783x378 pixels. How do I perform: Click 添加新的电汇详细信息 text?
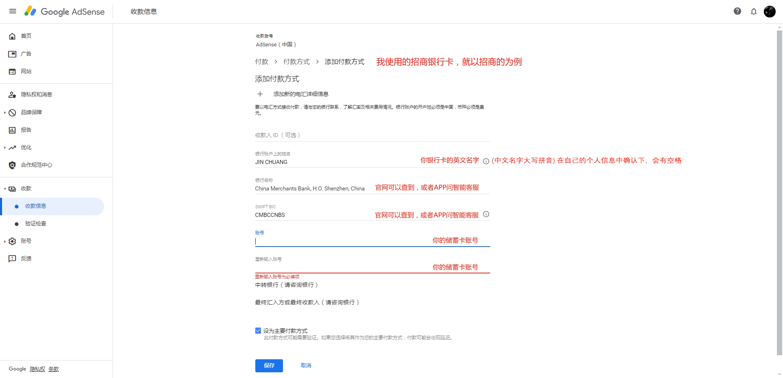click(x=301, y=94)
